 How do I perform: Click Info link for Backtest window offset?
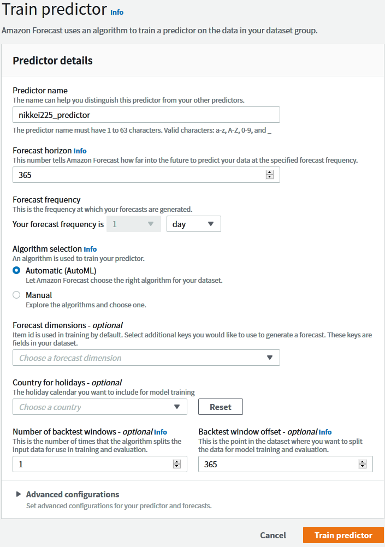tap(325, 432)
